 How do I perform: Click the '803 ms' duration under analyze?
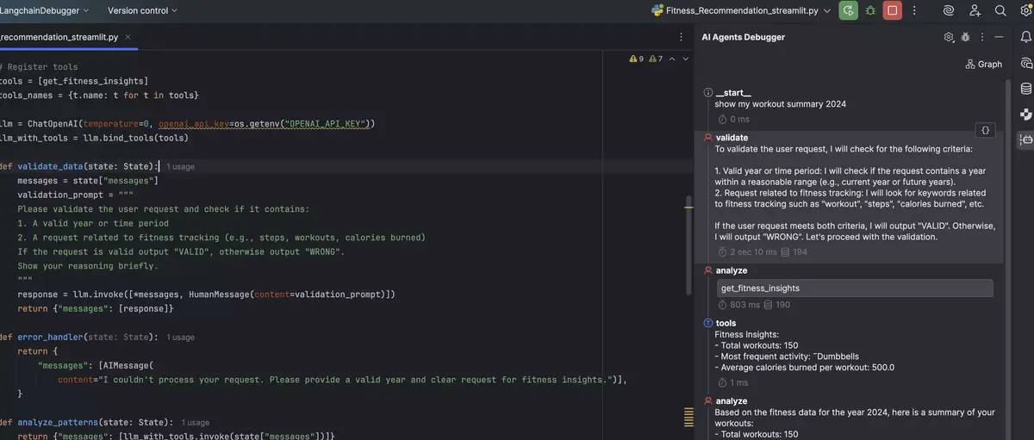click(x=740, y=305)
